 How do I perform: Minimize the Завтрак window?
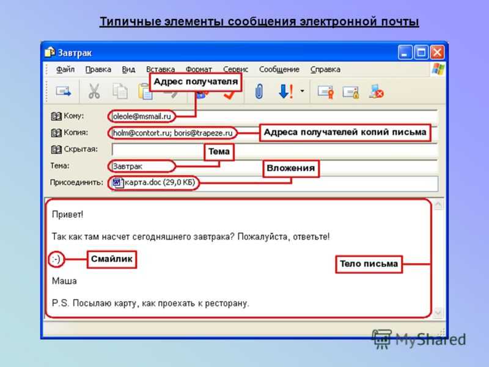(405, 53)
